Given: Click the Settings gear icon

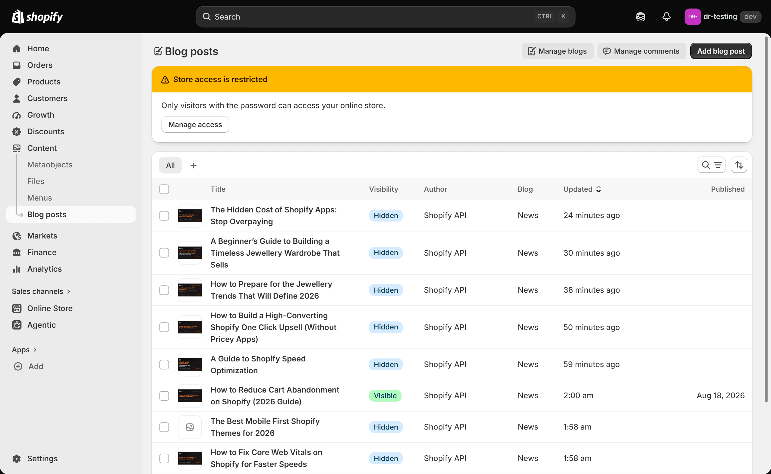Looking at the screenshot, I should 17,459.
